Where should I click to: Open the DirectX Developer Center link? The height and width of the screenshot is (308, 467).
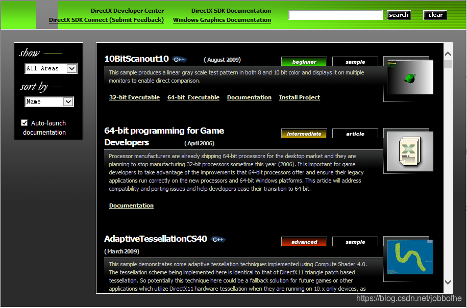(x=127, y=11)
